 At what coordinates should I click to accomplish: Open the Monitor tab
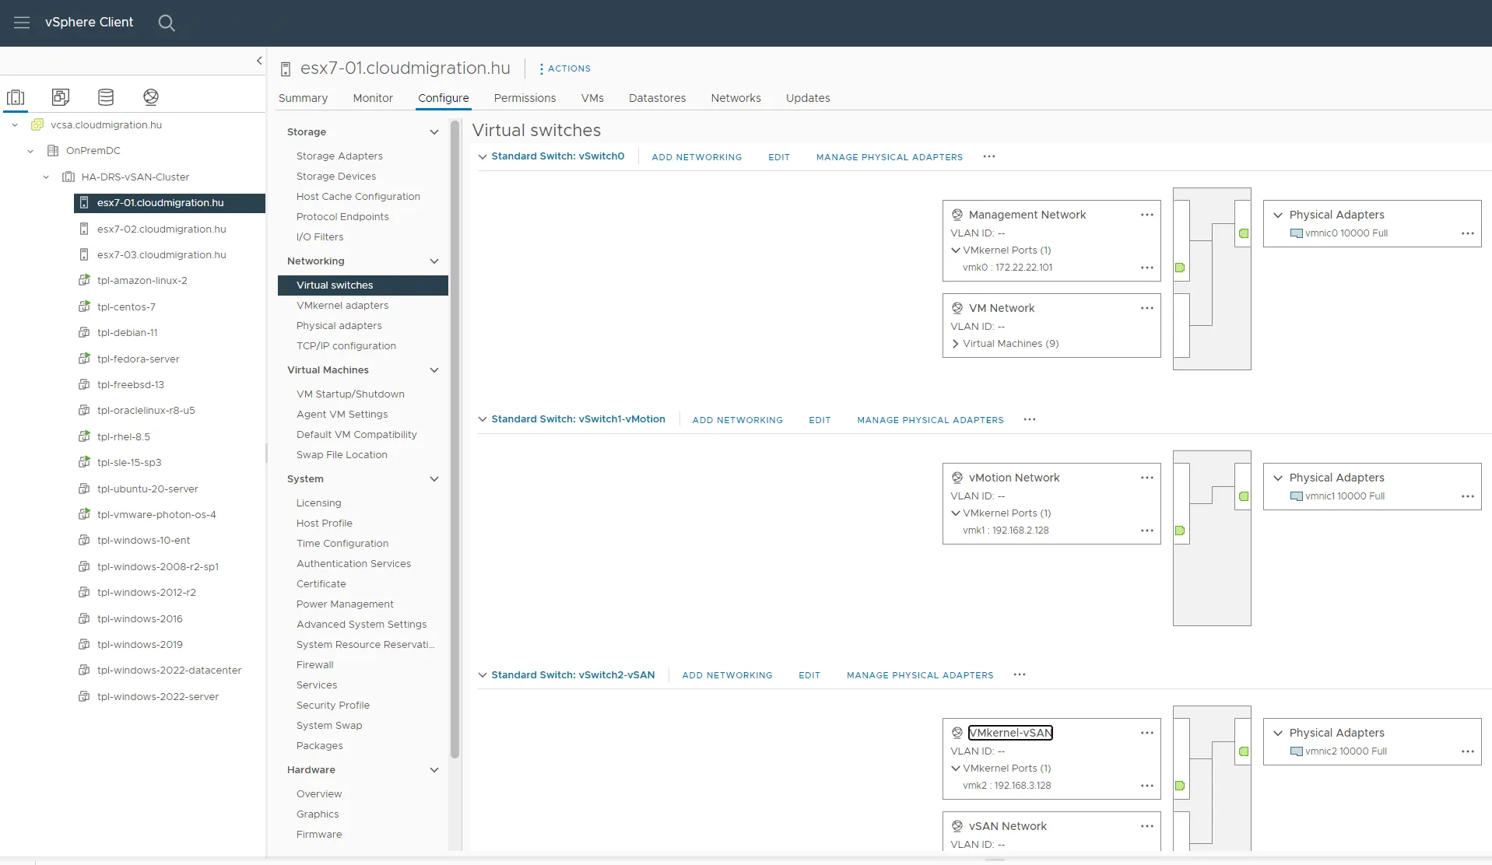click(373, 98)
